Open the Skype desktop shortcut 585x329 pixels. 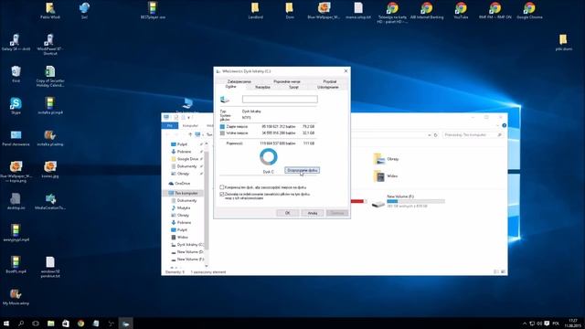point(16,105)
